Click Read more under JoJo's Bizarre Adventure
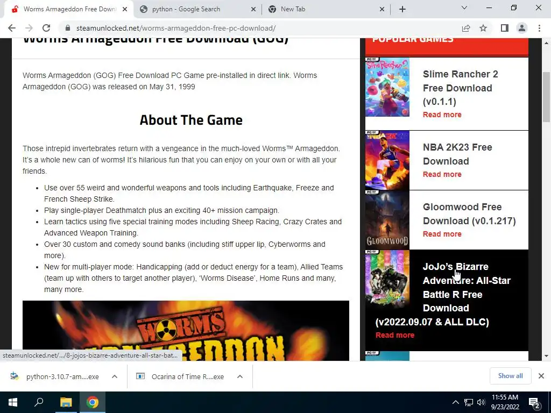The width and height of the screenshot is (551, 413). pos(394,335)
